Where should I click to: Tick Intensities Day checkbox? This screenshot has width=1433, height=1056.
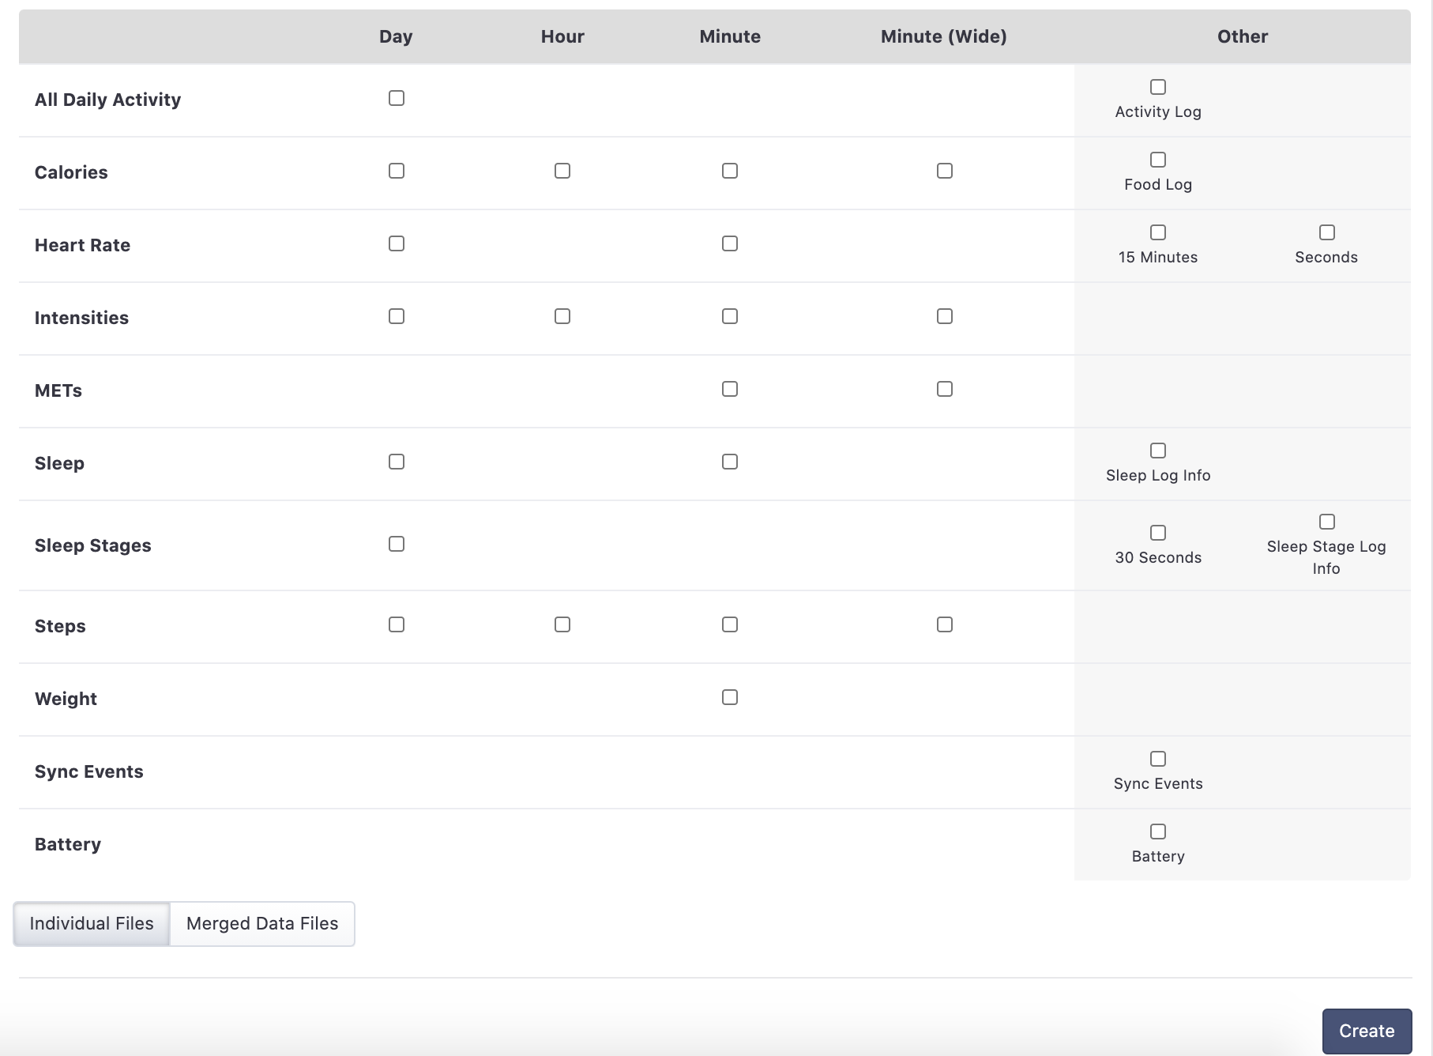coord(397,316)
